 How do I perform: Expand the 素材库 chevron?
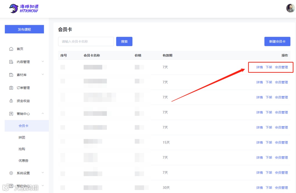click(43, 74)
